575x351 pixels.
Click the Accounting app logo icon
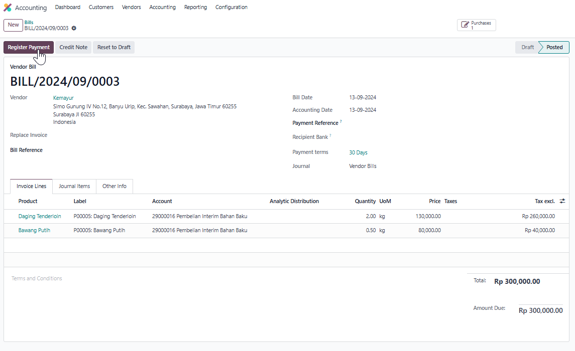coord(8,8)
